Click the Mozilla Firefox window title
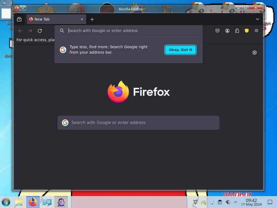The image size is (277, 208). 130,9
